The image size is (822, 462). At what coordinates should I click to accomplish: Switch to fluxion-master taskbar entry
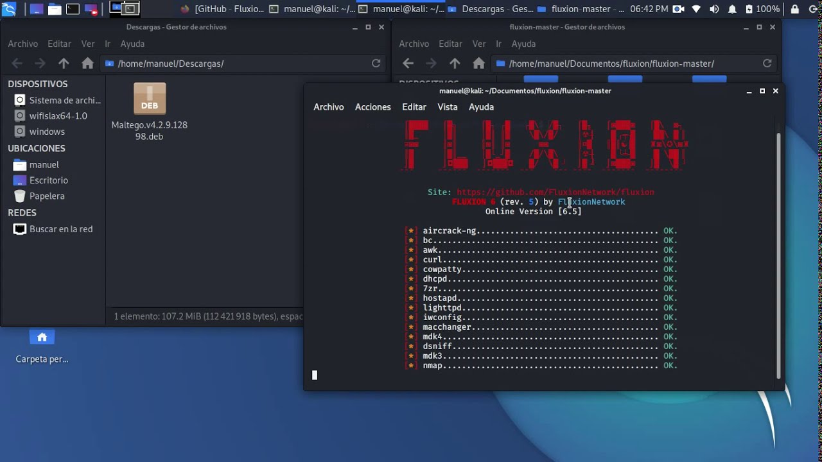(580, 9)
